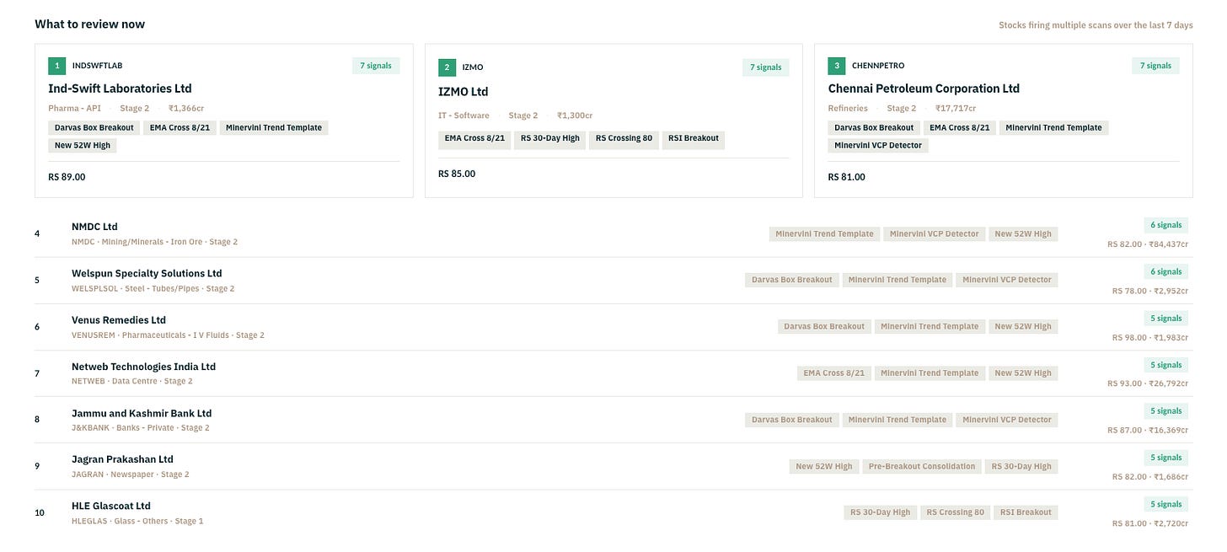This screenshot has width=1227, height=552.
Task: Click Minervini VCP Detector tag in Welspun row
Action: point(1007,280)
